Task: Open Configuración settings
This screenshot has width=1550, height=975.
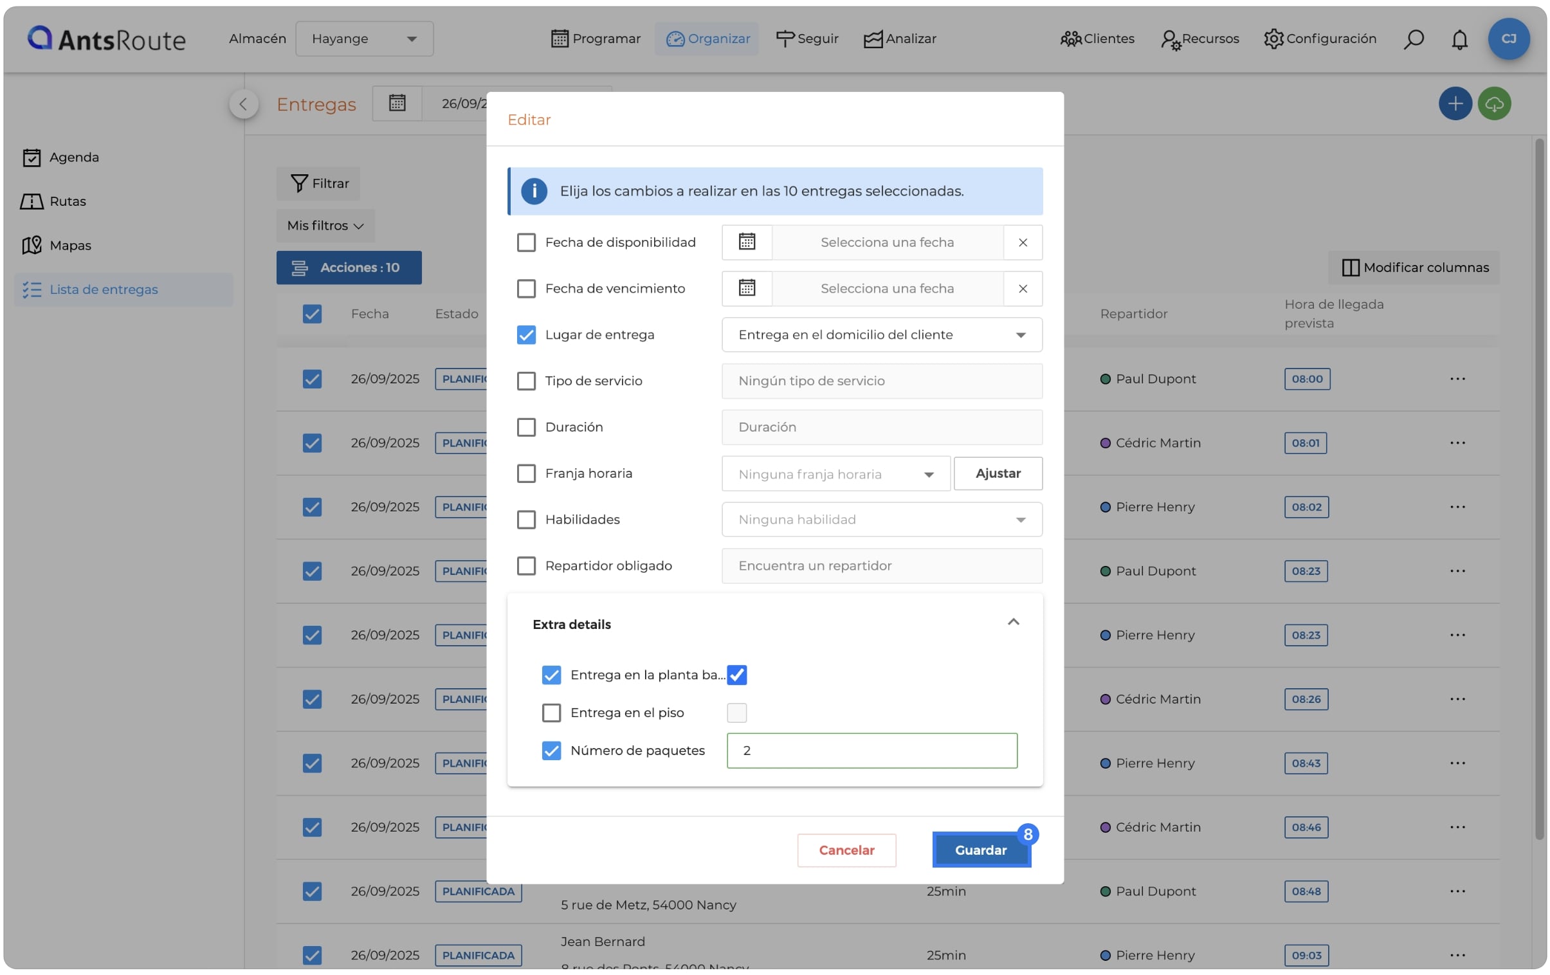Action: pos(1320,39)
